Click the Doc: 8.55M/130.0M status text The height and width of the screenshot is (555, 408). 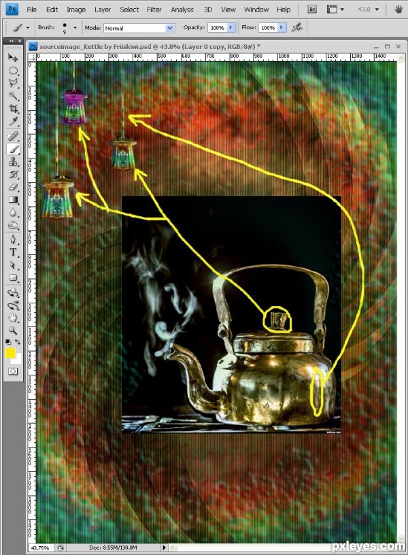click(x=113, y=548)
